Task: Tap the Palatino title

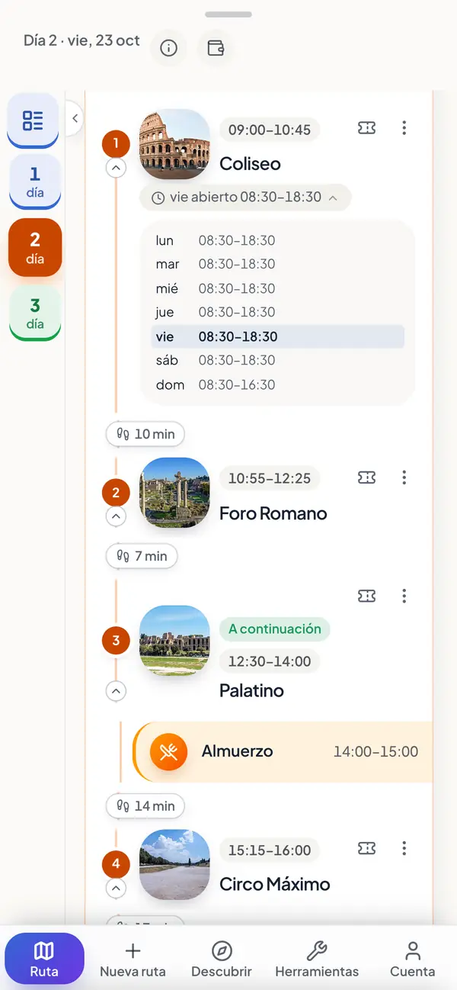Action: (251, 691)
